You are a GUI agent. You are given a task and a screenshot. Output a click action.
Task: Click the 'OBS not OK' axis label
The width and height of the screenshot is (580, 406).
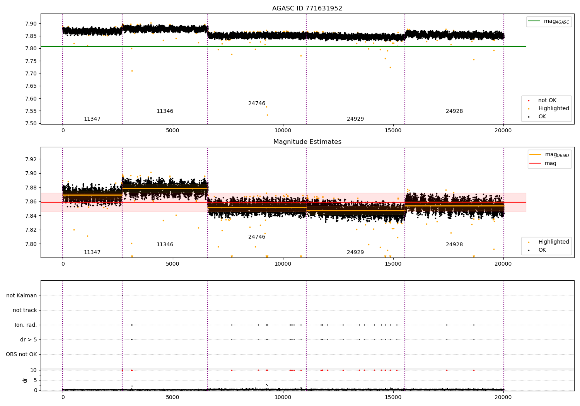22,355
